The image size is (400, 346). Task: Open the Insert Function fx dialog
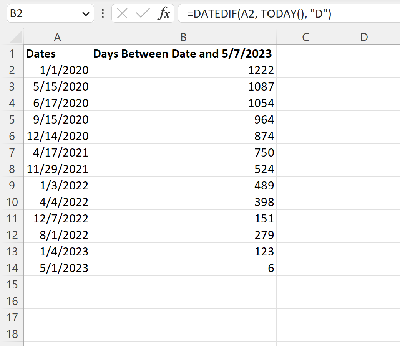[164, 13]
